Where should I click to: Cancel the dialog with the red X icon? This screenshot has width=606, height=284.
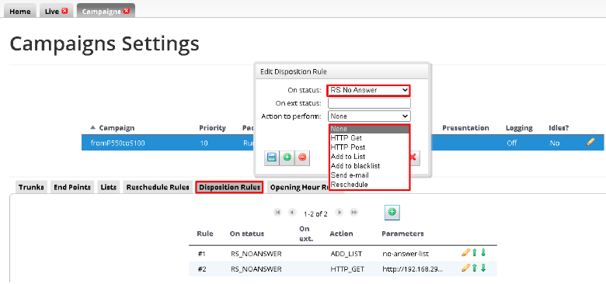tap(413, 158)
